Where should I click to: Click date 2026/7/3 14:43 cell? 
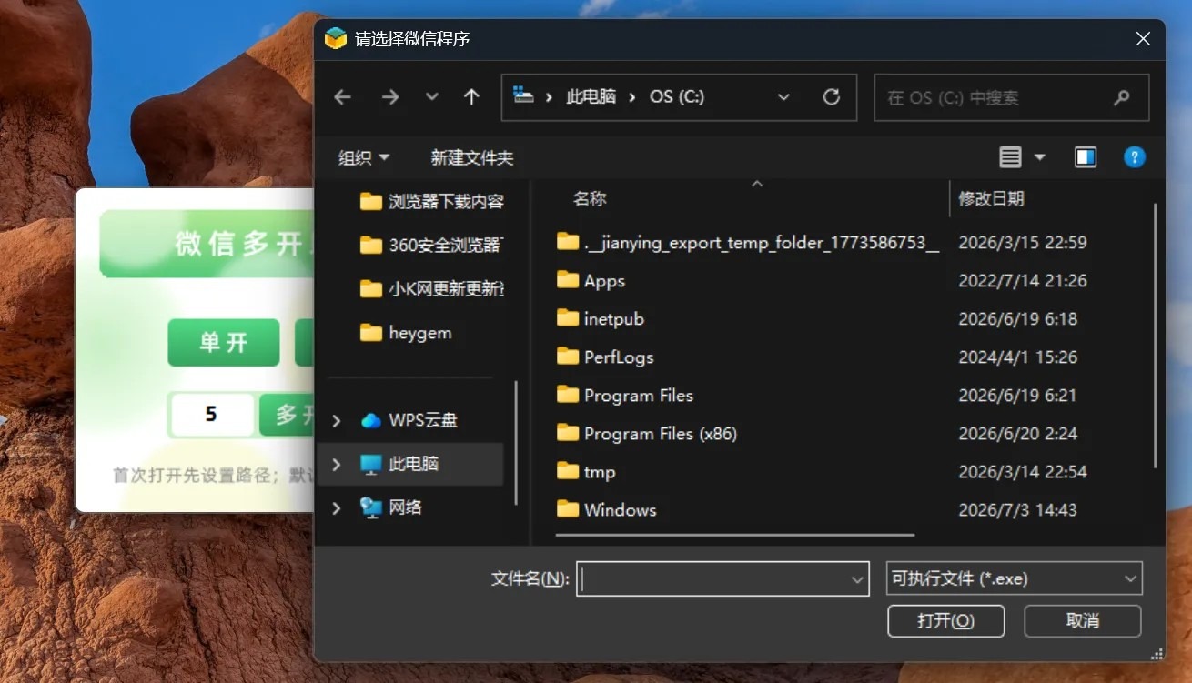coord(1017,509)
